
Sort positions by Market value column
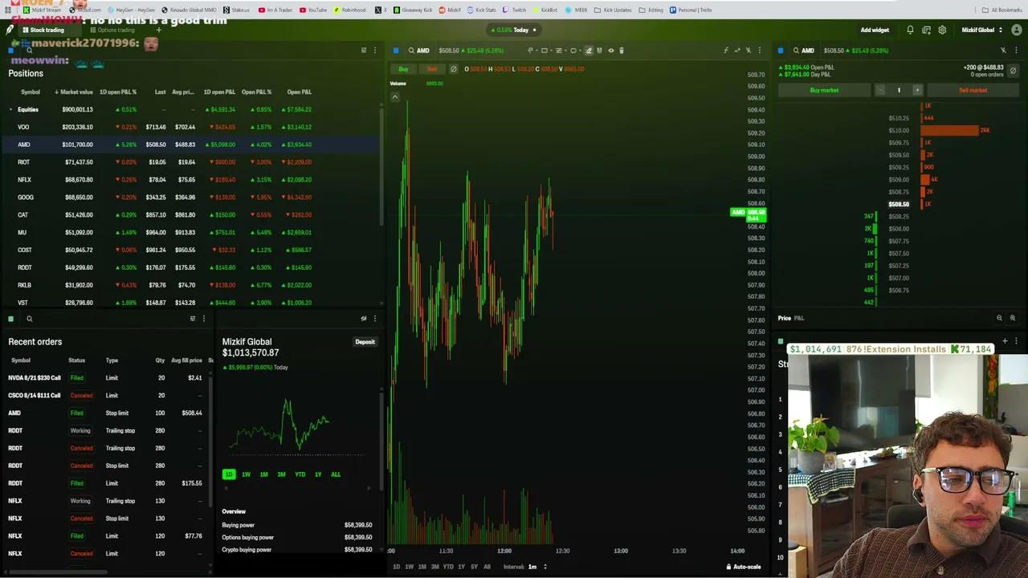(74, 92)
